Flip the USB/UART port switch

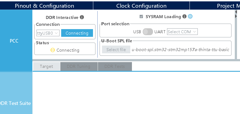148,32
